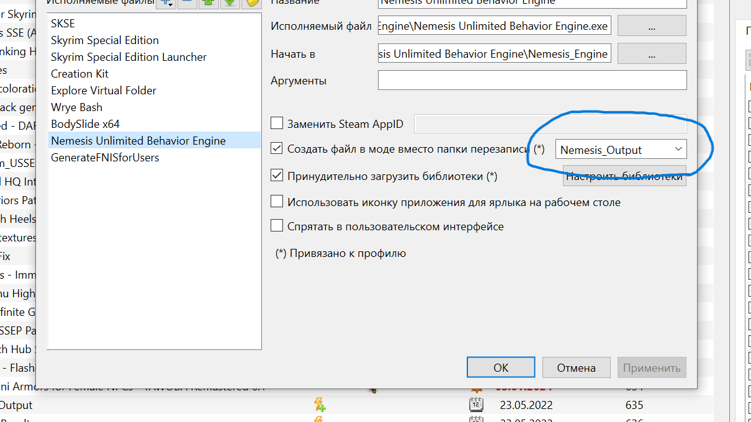Click the add executable plus icon
This screenshot has width=751, height=422.
pyautogui.click(x=166, y=2)
